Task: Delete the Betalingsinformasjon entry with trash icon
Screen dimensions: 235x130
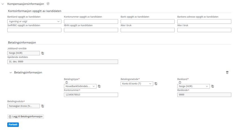Action: [227, 72]
